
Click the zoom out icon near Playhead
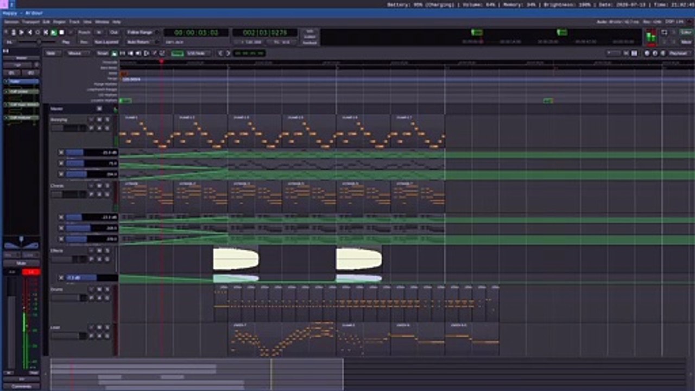tap(647, 53)
